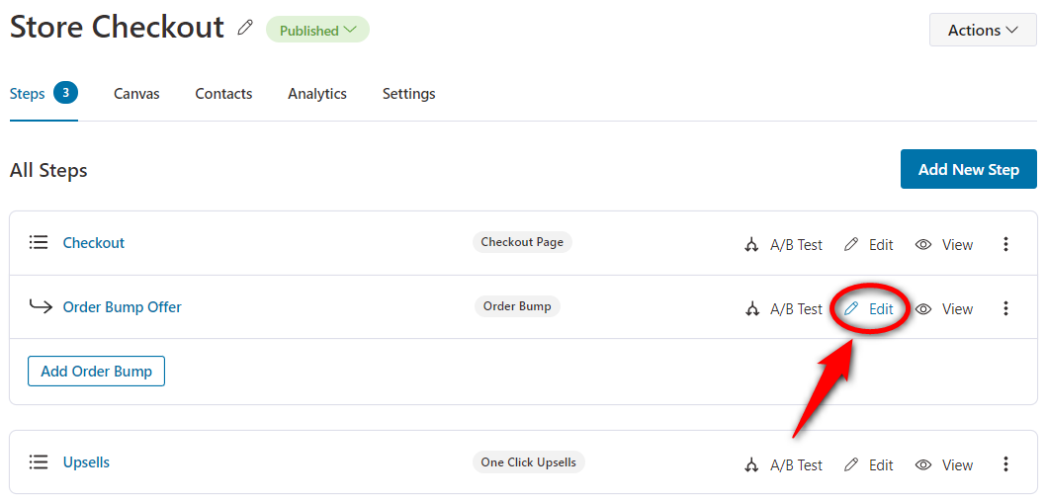Click the View eye icon for Order Bump Offer
Viewport: 1046px width, 502px height.
coord(923,308)
